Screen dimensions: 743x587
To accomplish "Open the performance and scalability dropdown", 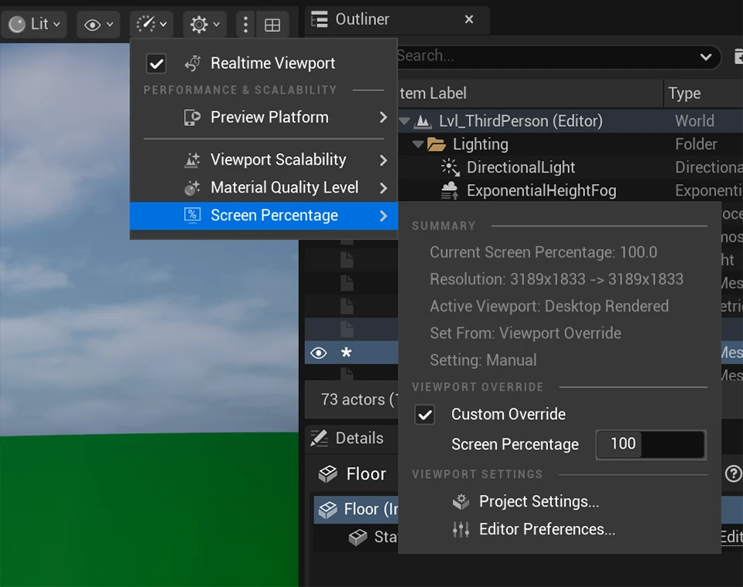I will tap(151, 24).
